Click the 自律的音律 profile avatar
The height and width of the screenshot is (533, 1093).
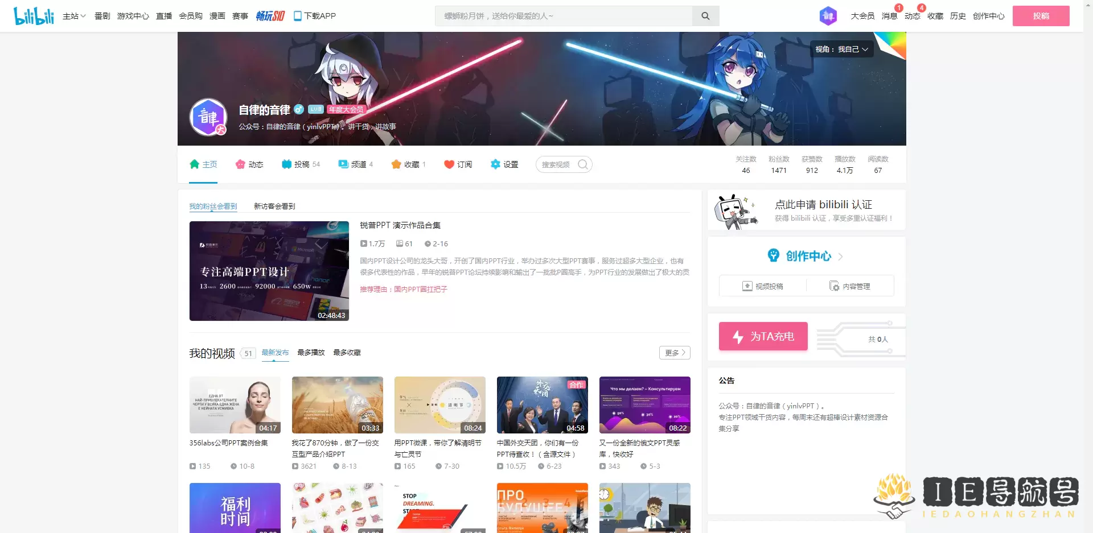208,117
